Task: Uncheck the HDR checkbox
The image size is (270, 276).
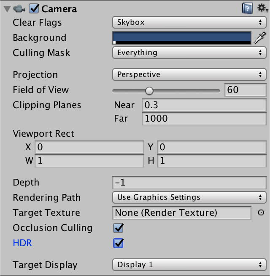Action: pos(118,243)
